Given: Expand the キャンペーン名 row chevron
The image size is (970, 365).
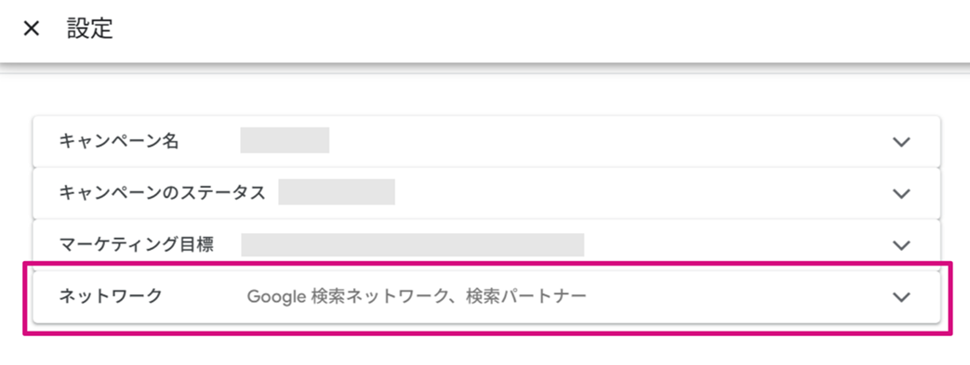Looking at the screenshot, I should [x=901, y=141].
